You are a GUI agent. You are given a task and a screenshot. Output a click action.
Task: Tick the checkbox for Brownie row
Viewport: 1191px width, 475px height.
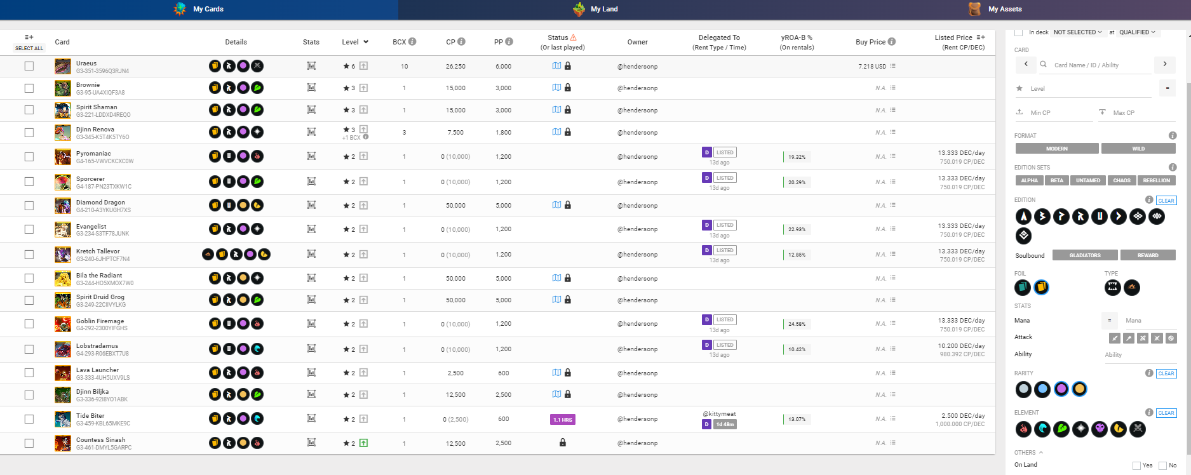(x=29, y=88)
